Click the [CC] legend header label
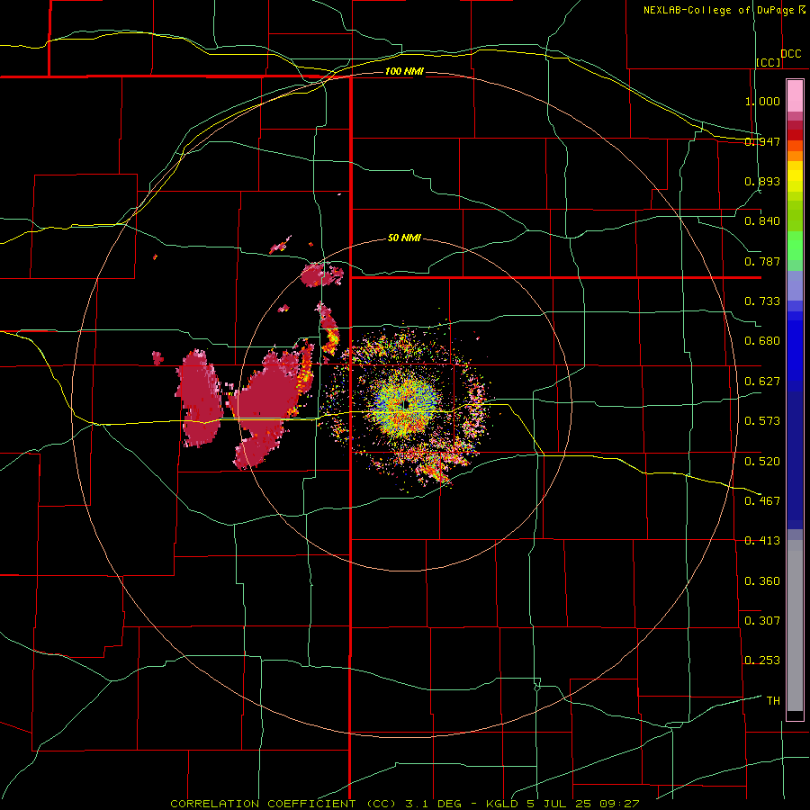810x810 pixels. (769, 62)
